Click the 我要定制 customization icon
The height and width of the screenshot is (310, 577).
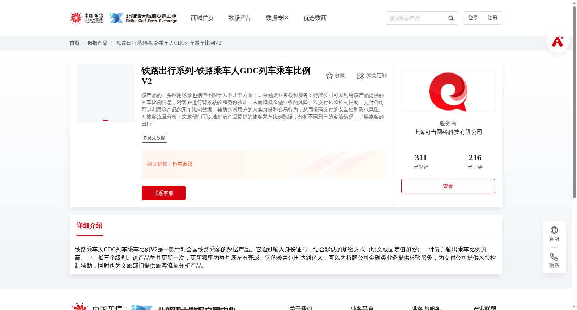click(360, 76)
